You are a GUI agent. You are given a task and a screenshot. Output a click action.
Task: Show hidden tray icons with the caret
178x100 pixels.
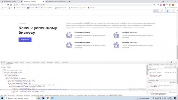click(x=151, y=98)
